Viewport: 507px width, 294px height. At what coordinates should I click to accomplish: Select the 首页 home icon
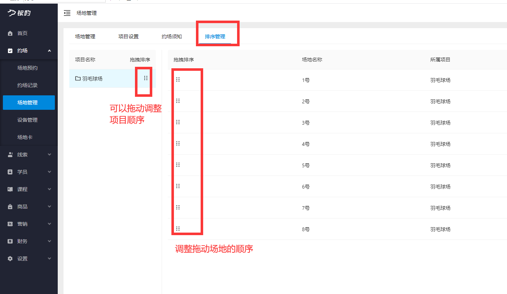(x=9, y=33)
